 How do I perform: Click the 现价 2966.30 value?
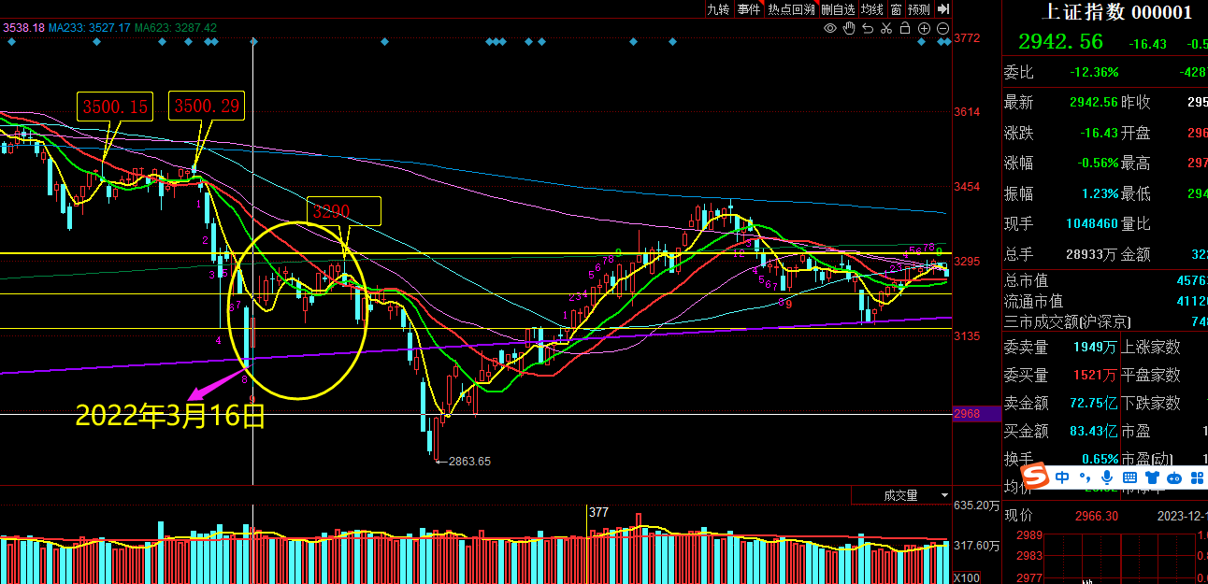point(1097,516)
